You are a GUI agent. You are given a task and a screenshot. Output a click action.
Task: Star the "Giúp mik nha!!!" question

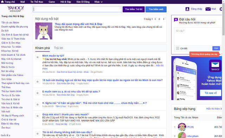(38, 116)
